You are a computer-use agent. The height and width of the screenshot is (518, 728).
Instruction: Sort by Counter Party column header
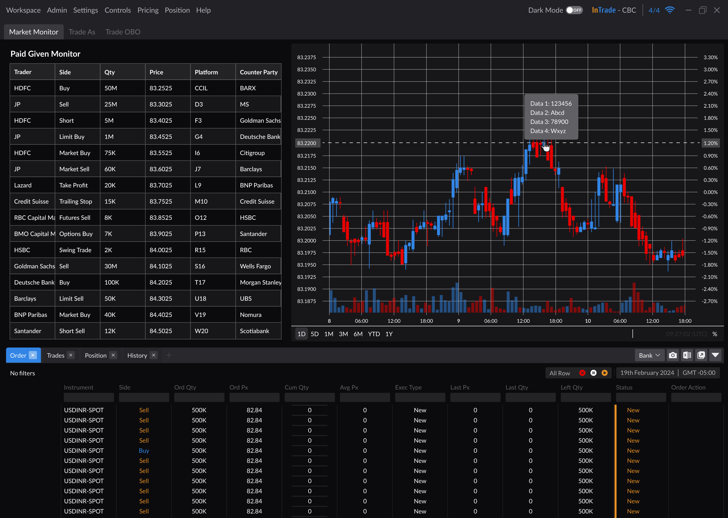pyautogui.click(x=259, y=72)
